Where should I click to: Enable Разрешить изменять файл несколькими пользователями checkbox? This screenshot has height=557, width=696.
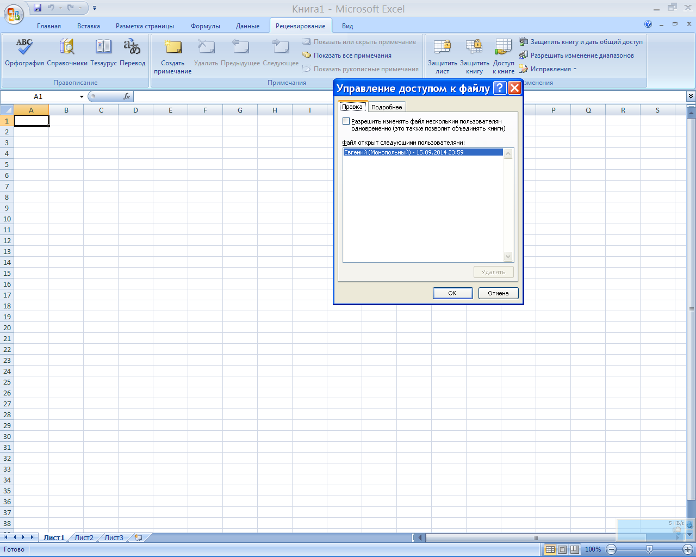point(346,121)
